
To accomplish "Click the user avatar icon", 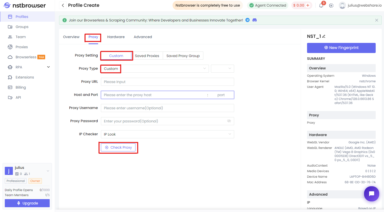I will pyautogui.click(x=342, y=5).
